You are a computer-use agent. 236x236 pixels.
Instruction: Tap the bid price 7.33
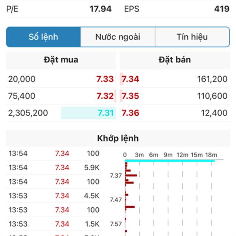tap(105, 79)
